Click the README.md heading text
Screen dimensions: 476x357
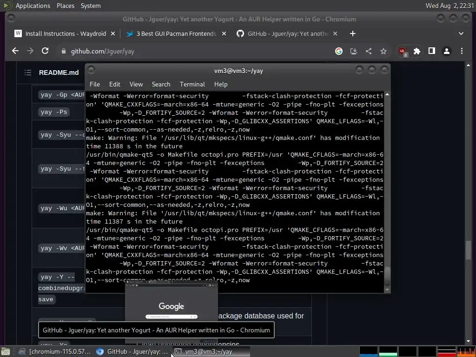pos(59,73)
